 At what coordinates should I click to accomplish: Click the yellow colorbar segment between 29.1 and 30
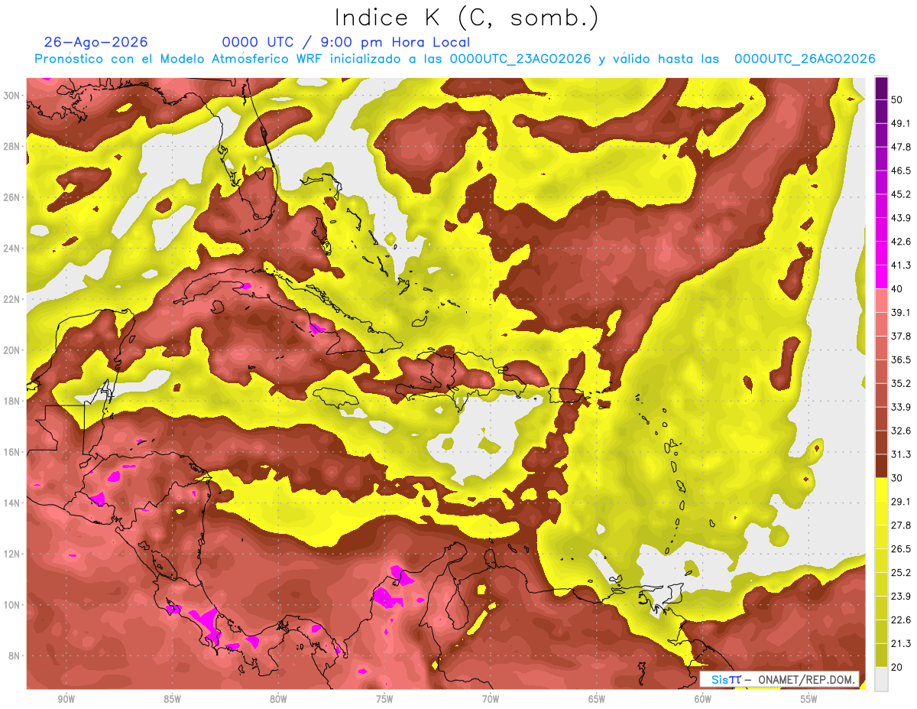coord(881,490)
